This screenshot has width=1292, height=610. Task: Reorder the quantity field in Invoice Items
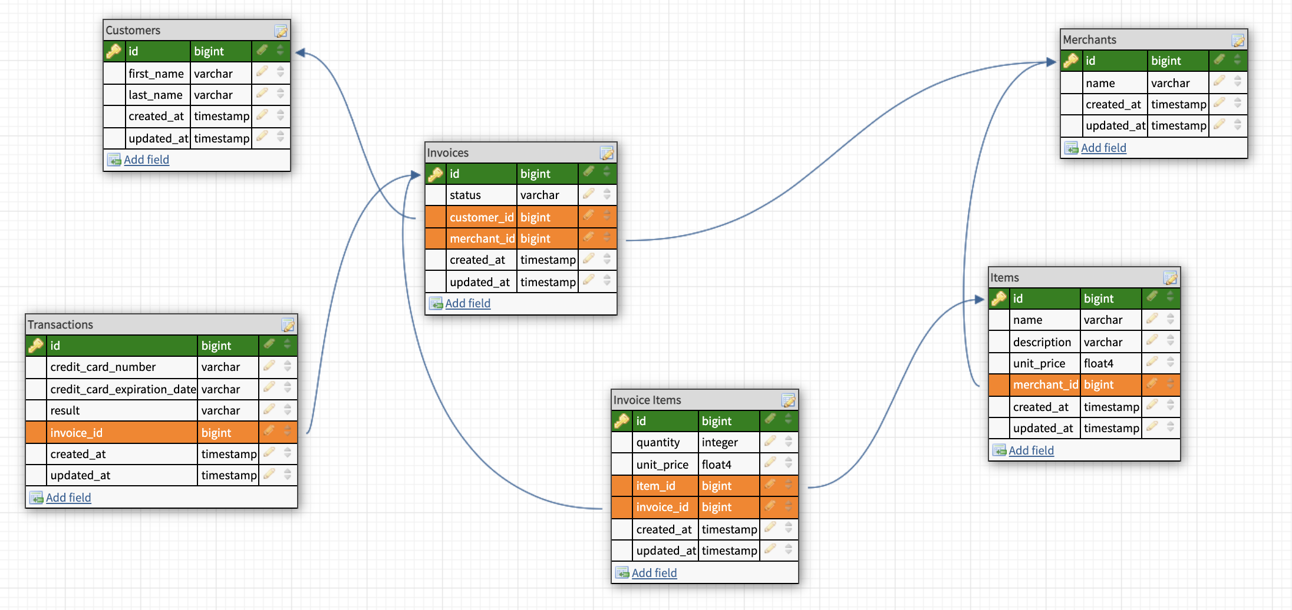click(x=789, y=442)
